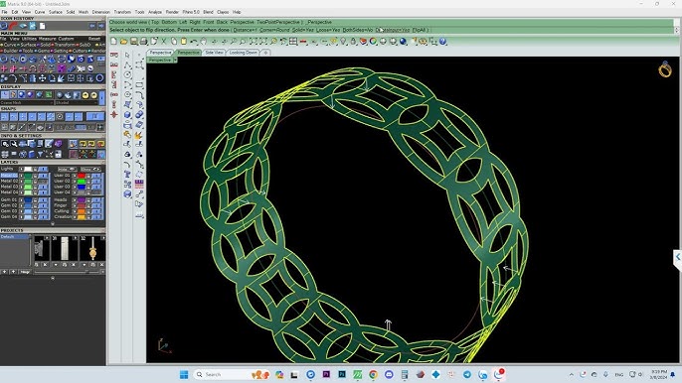Toggle visibility of Gem 01 layer
The width and height of the screenshot is (682, 383).
pyautogui.click(x=21, y=199)
